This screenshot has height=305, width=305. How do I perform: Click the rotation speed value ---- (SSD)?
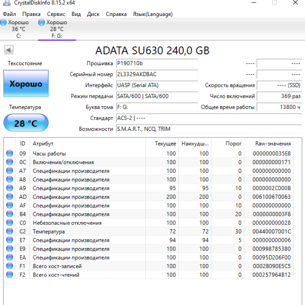pyautogui.click(x=279, y=85)
